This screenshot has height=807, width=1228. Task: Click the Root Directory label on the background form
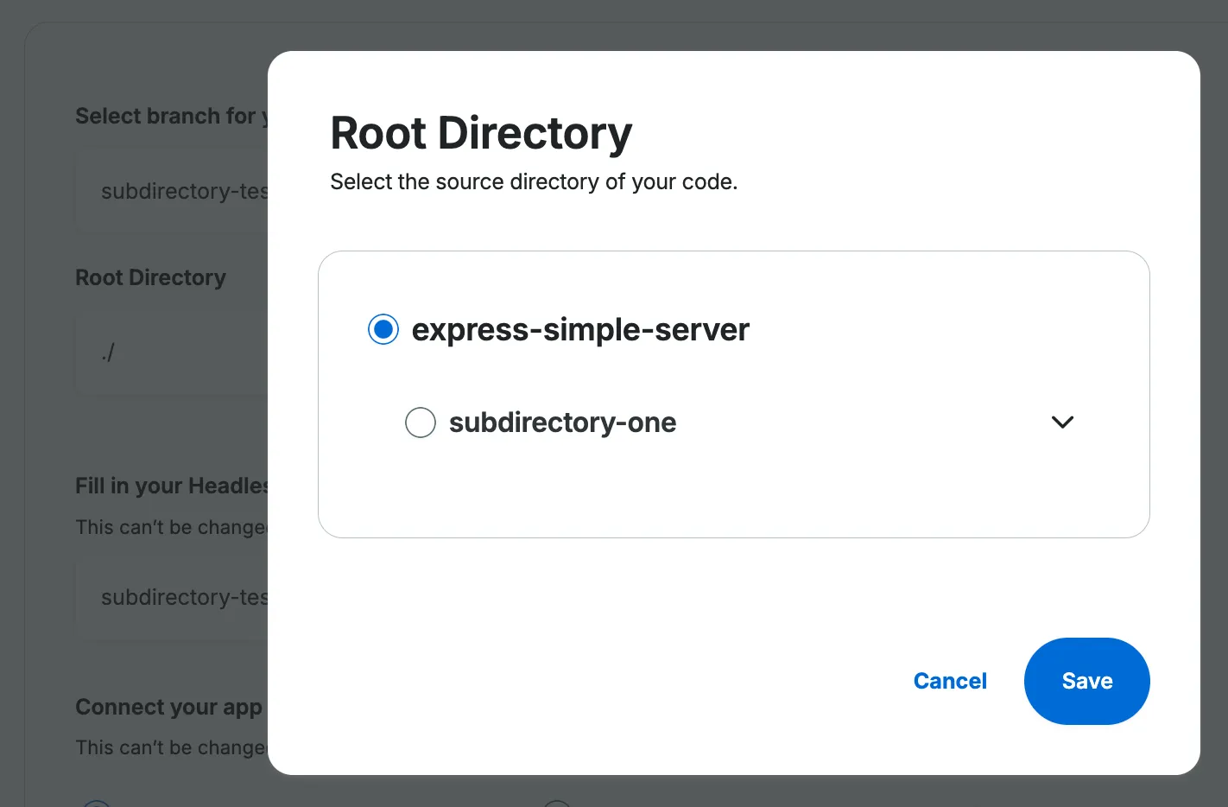pyautogui.click(x=150, y=276)
